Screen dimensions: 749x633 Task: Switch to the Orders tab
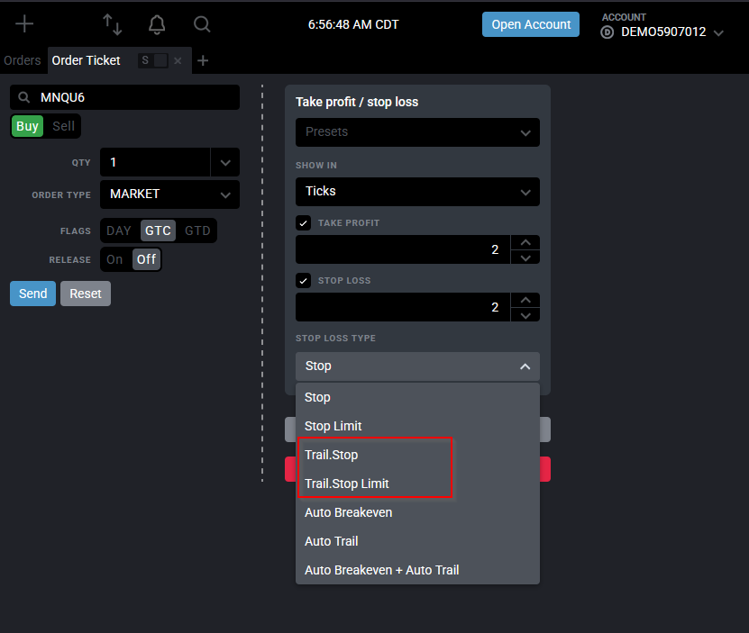pyautogui.click(x=23, y=60)
